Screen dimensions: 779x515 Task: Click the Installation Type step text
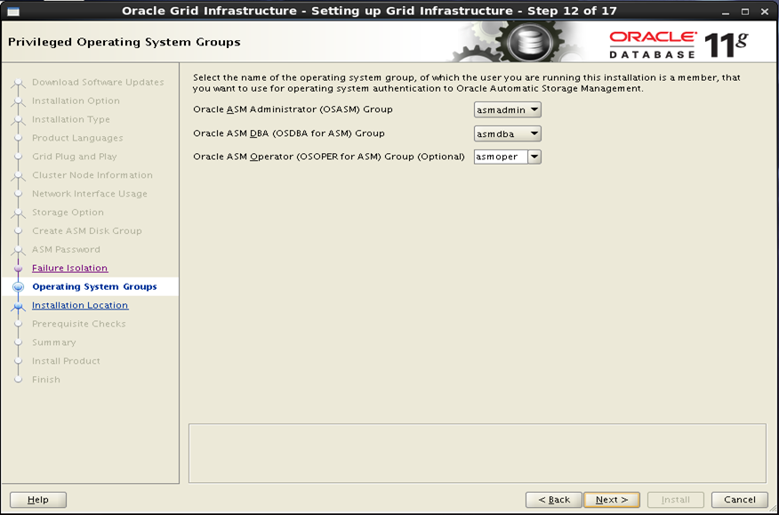coord(71,119)
